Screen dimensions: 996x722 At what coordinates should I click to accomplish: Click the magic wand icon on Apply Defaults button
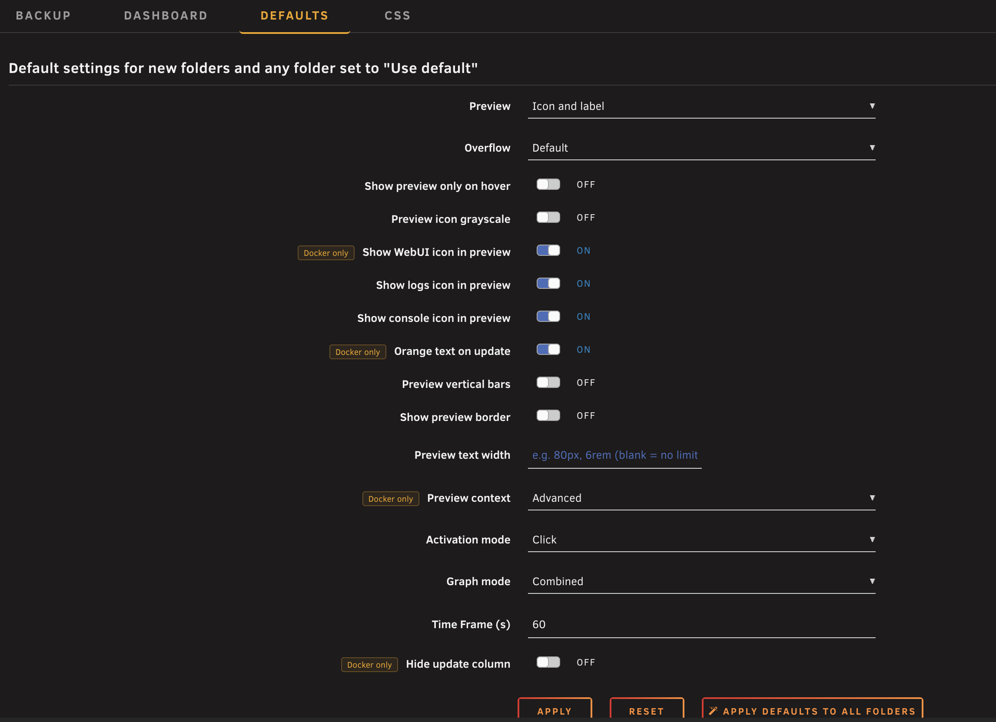click(x=713, y=710)
